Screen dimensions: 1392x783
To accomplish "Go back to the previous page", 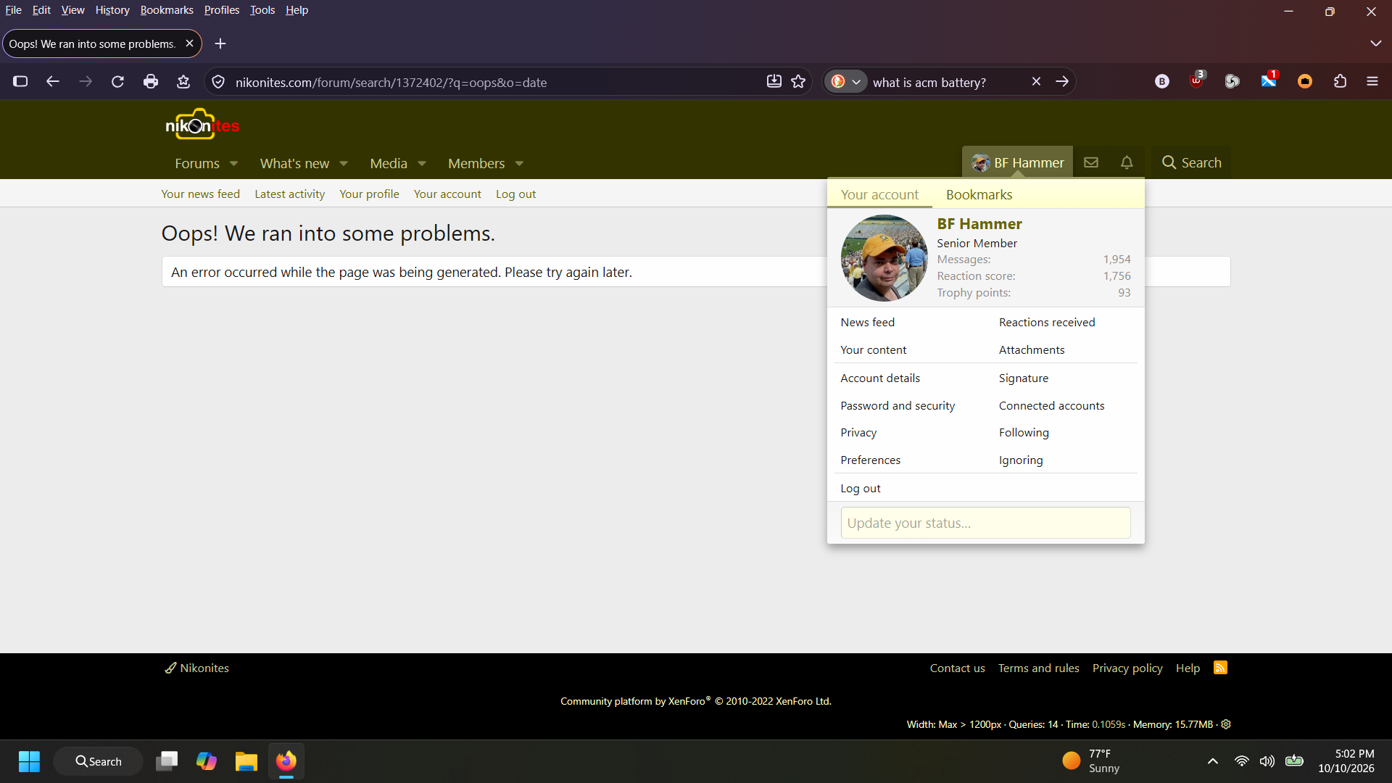I will (x=53, y=82).
